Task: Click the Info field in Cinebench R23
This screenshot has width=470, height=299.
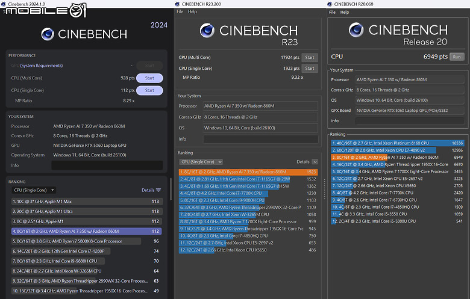Action: [x=260, y=139]
